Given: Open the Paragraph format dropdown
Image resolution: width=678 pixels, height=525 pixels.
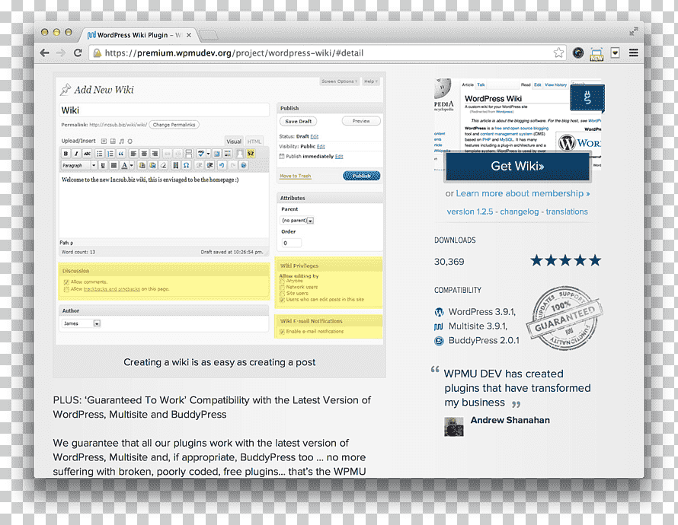Looking at the screenshot, I should 79,165.
